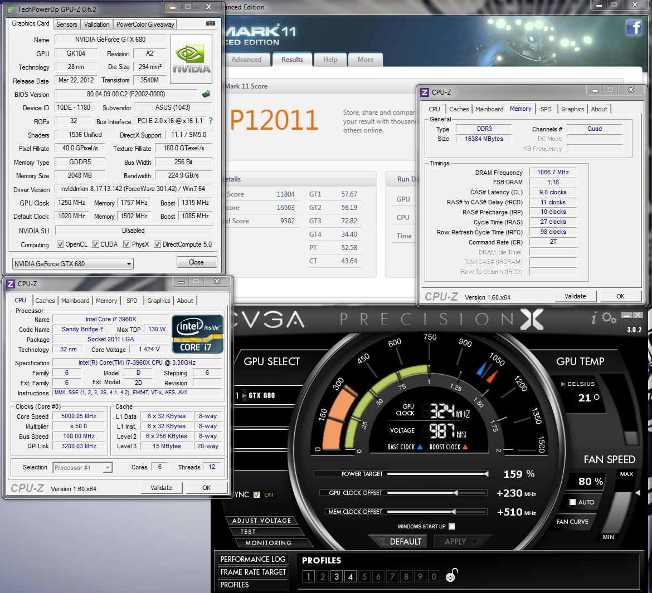Switch to the Sensors tab in GPU-Z
The width and height of the screenshot is (652, 593).
click(66, 24)
